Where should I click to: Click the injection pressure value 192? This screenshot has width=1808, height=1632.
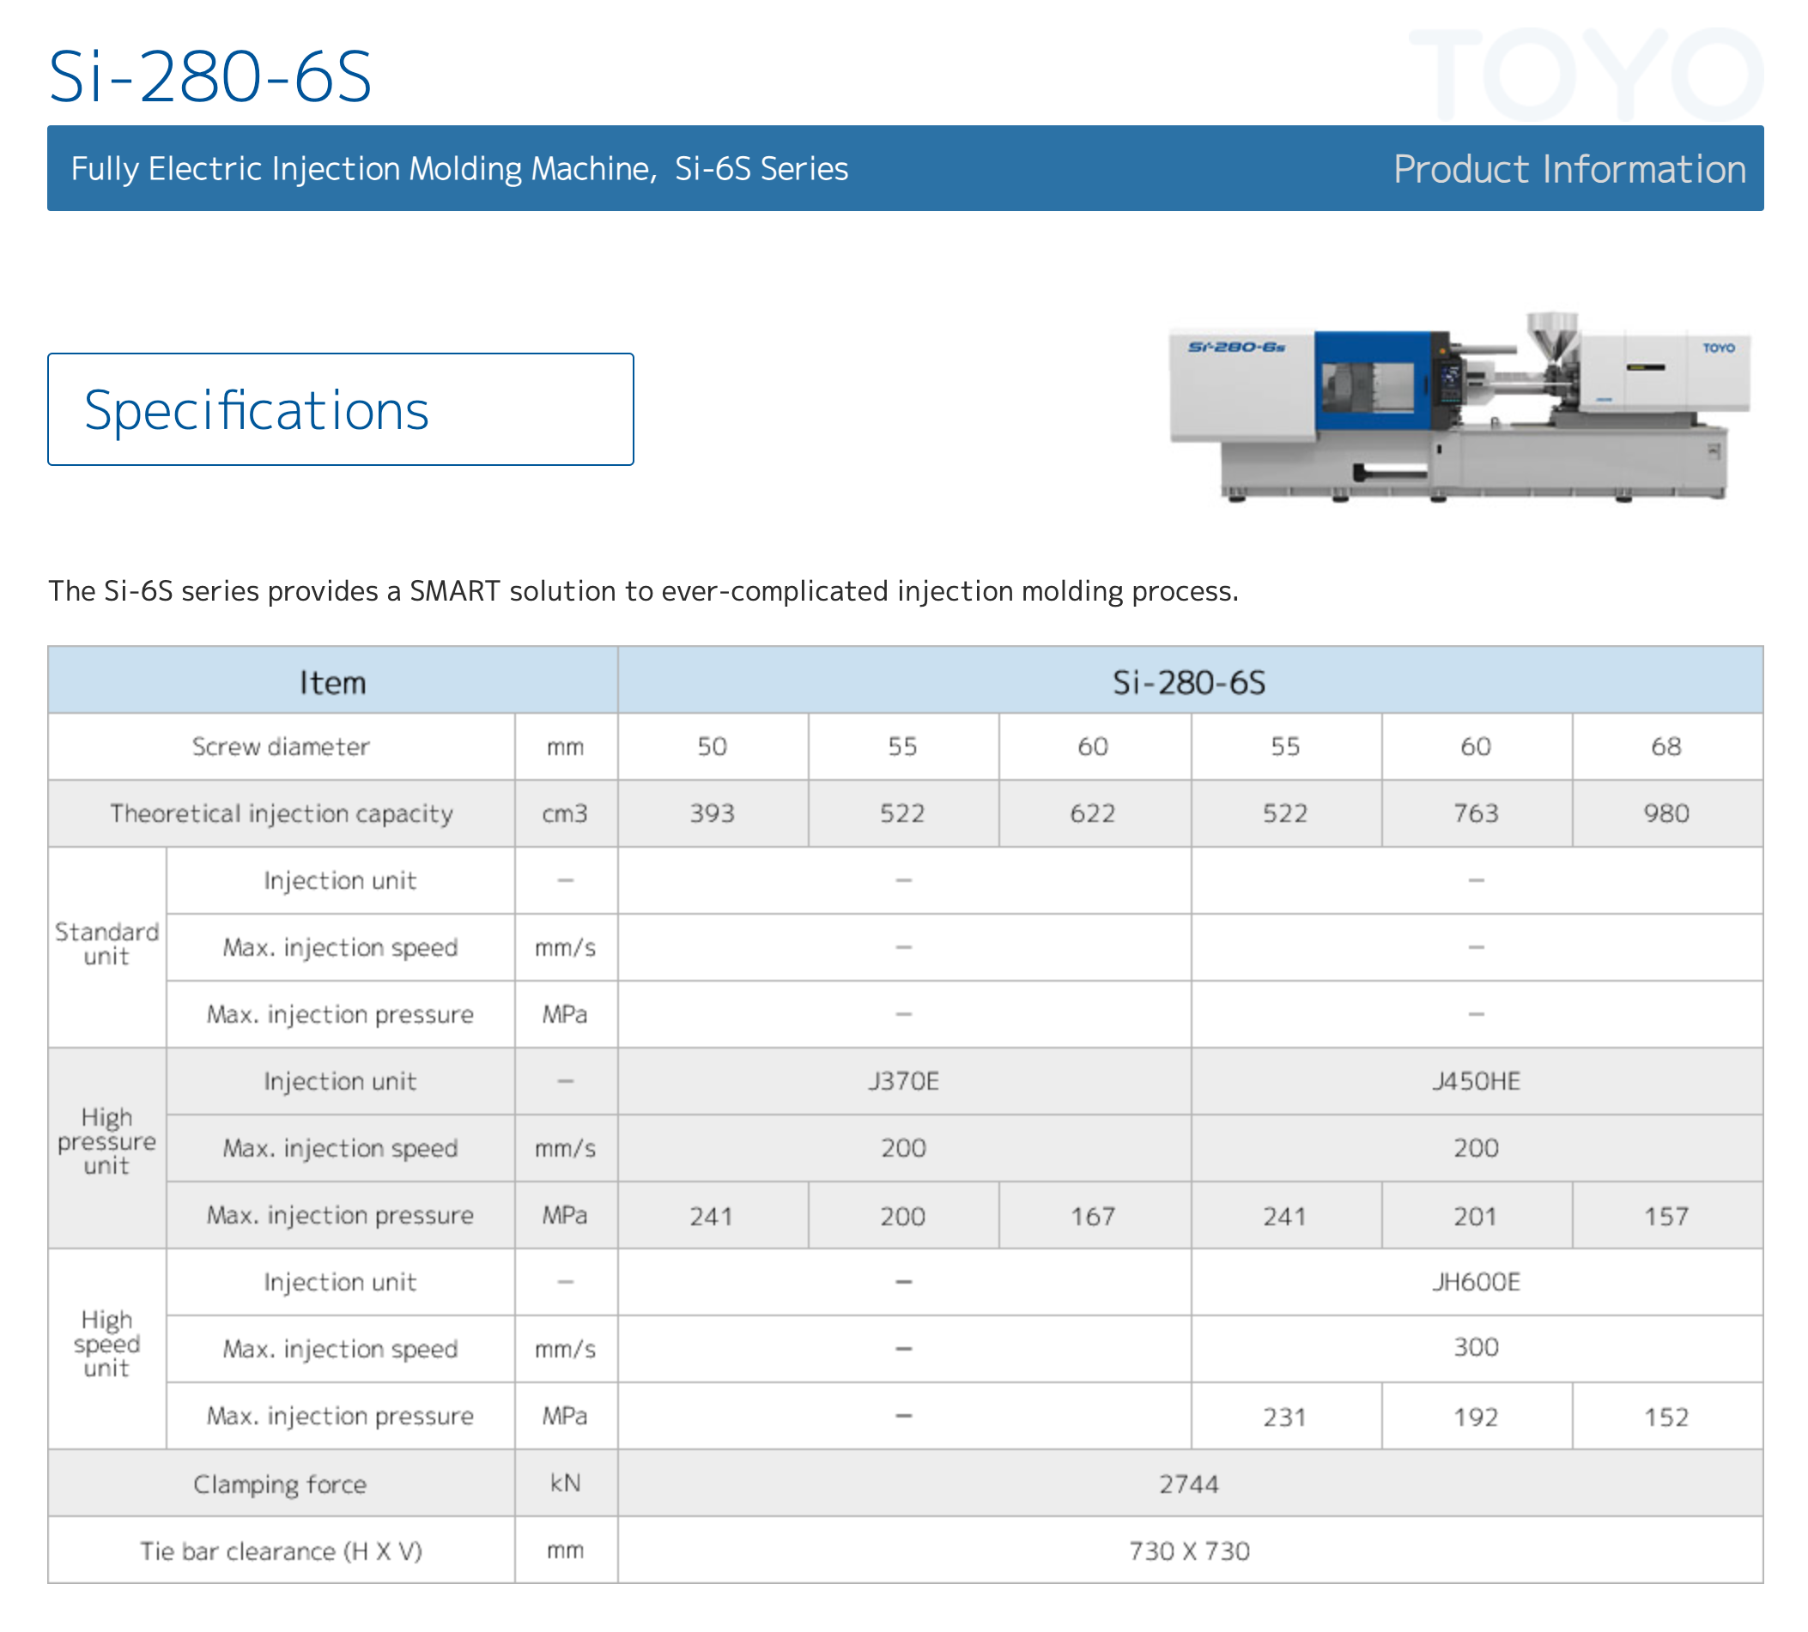click(x=1475, y=1417)
